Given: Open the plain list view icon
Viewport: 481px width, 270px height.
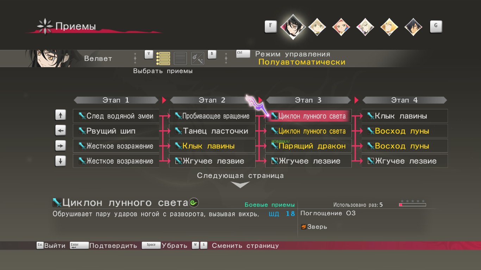Looking at the screenshot, I should pyautogui.click(x=180, y=58).
